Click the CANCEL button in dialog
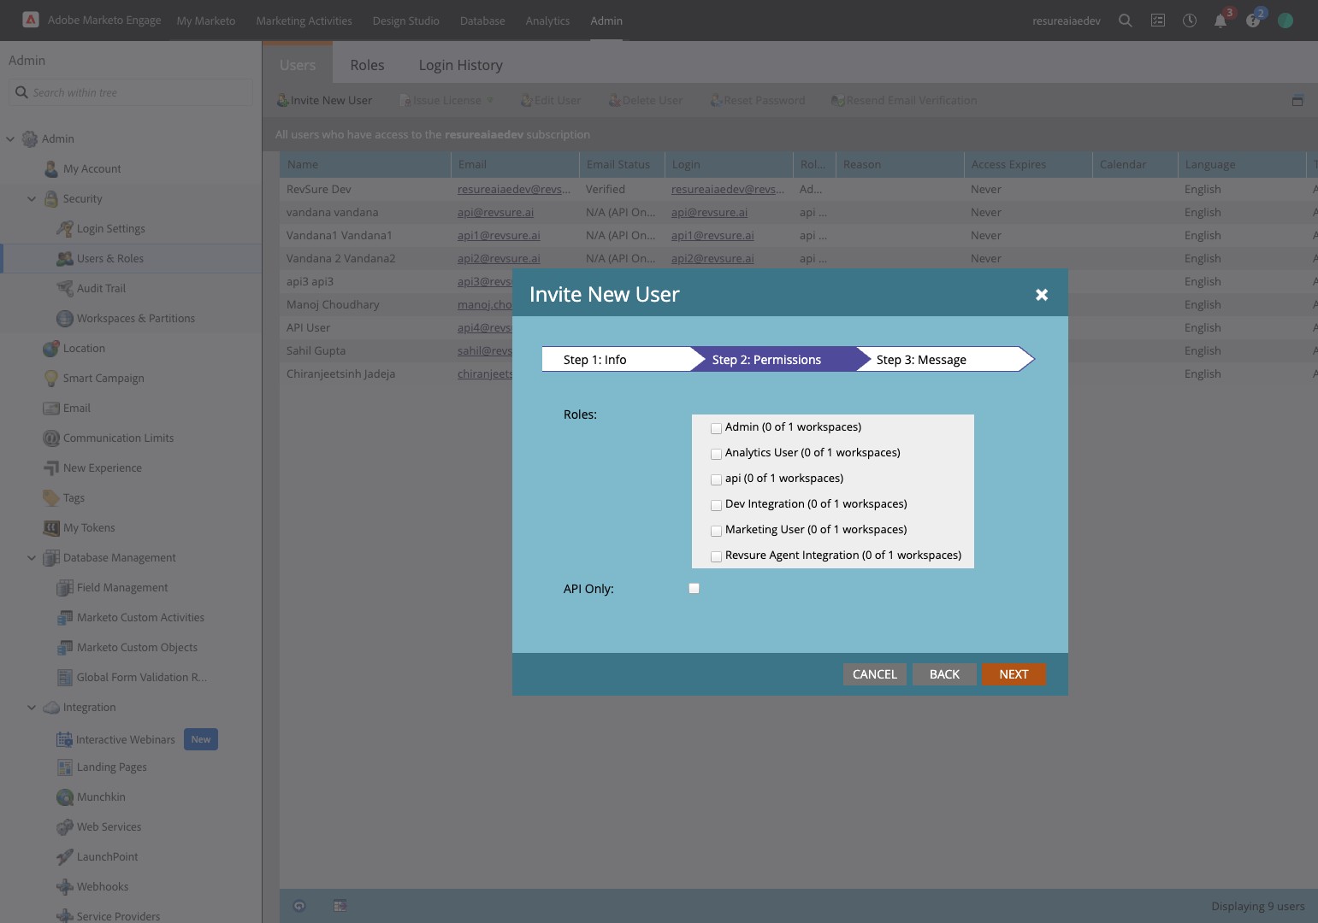The height and width of the screenshot is (923, 1318). [875, 674]
